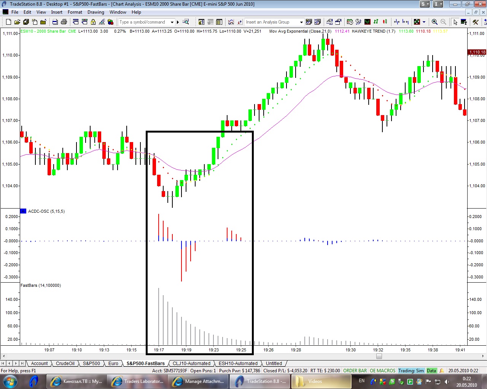
Task: Open the Videos folder taskbar item
Action: coord(321,381)
